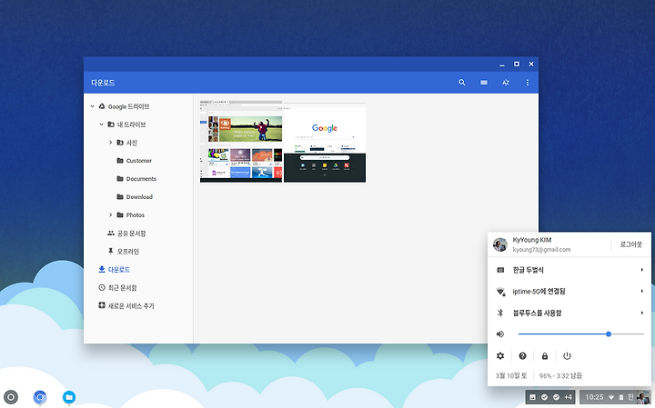Screen dimensions: 655x408
Task: Open the Customer folder
Action: [x=138, y=161]
